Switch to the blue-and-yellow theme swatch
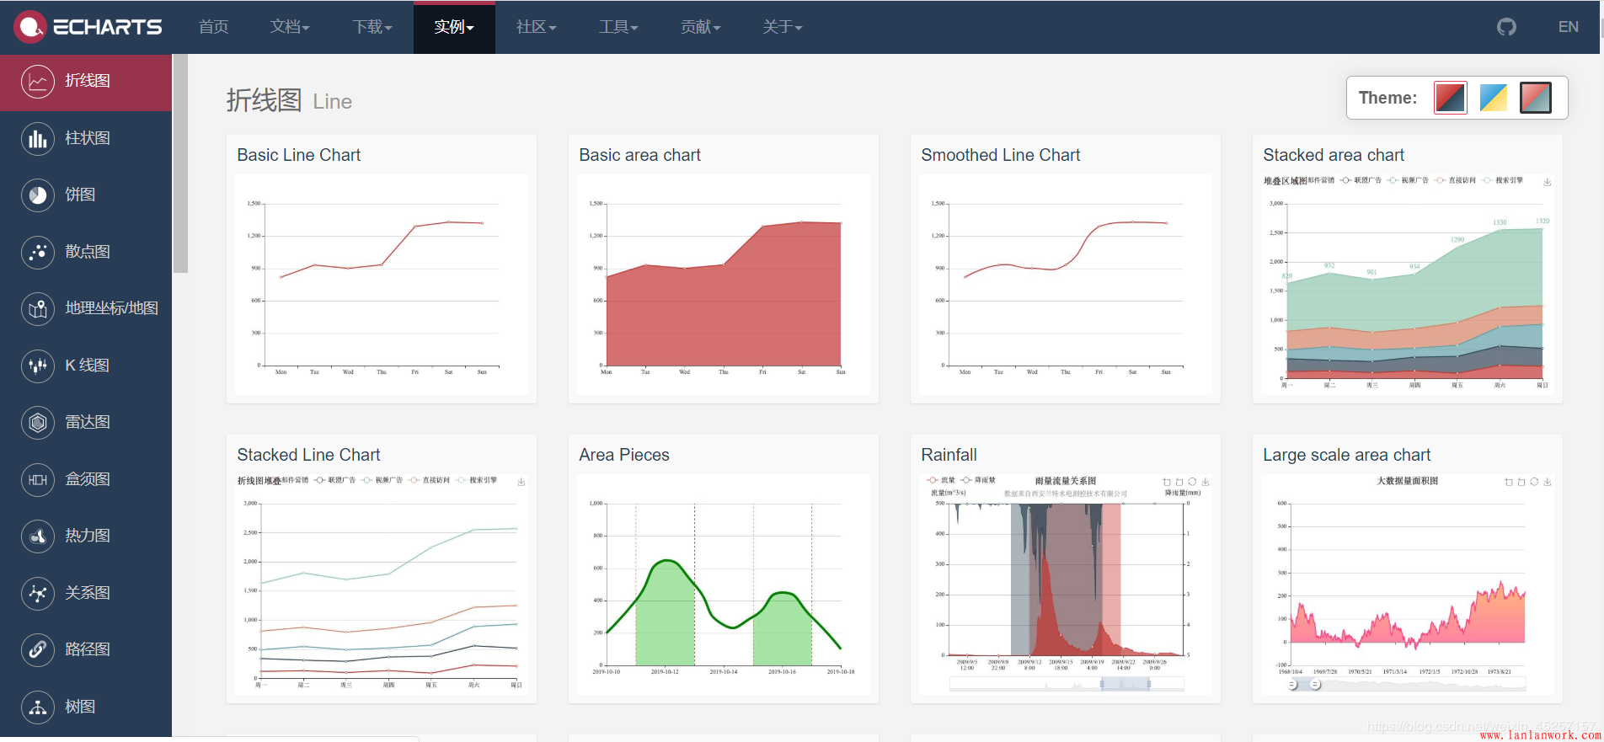Screen dimensions: 1604x742 click(x=1493, y=98)
